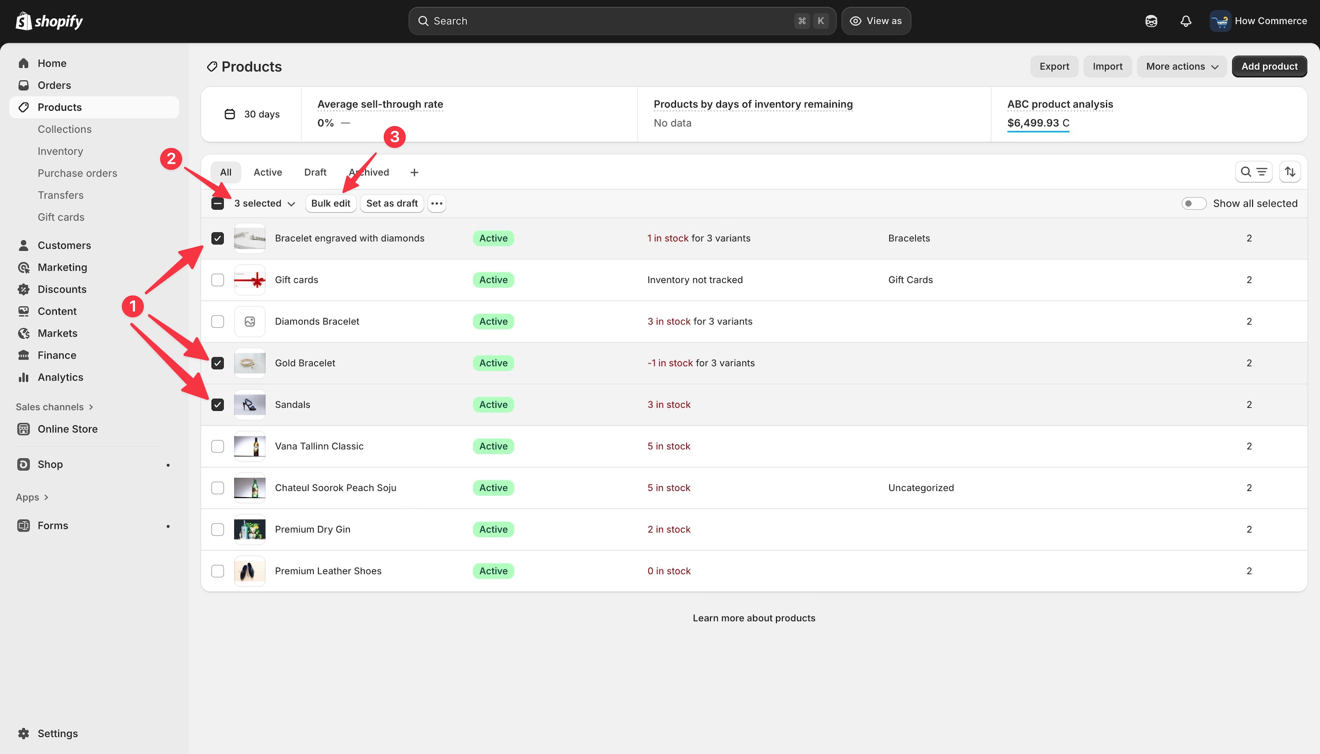Open the How Commerce store menu
Viewport: 1320px width, 754px height.
(1258, 21)
